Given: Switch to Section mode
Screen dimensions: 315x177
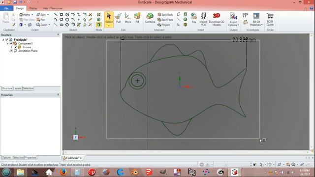Looking at the screenshot, I should (98, 20).
